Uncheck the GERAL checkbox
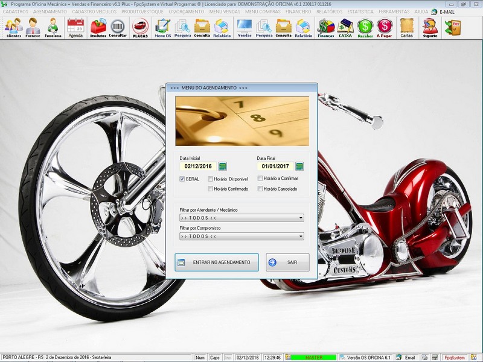 [182, 179]
